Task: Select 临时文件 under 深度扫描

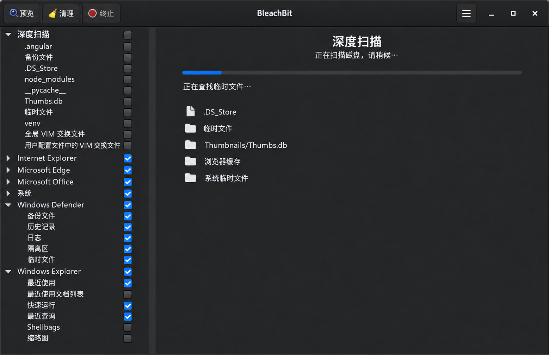Action: point(39,112)
